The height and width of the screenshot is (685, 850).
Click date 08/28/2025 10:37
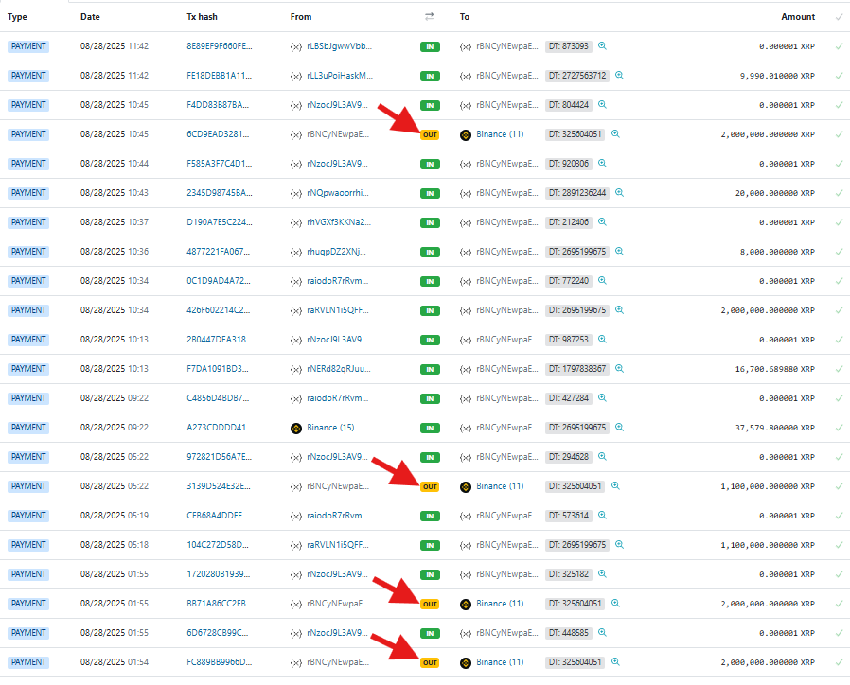[115, 221]
